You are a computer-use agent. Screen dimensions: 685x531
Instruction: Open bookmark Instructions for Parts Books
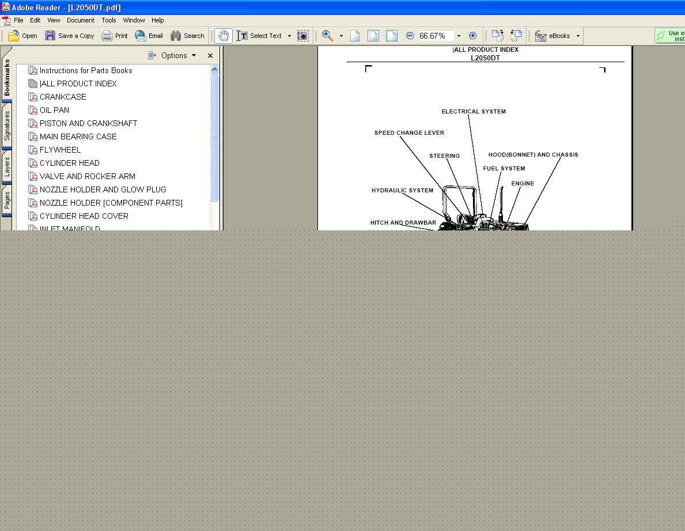(x=86, y=70)
